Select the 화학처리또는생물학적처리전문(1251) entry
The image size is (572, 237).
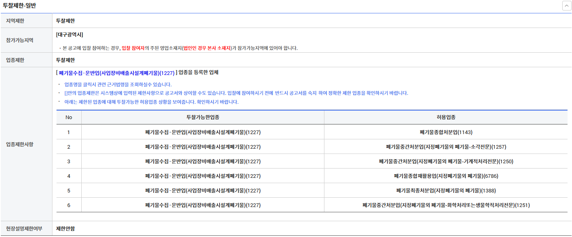[x=446, y=205]
